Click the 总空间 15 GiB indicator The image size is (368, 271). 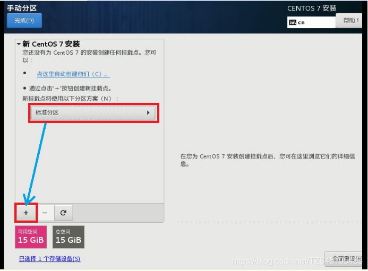[69, 237]
